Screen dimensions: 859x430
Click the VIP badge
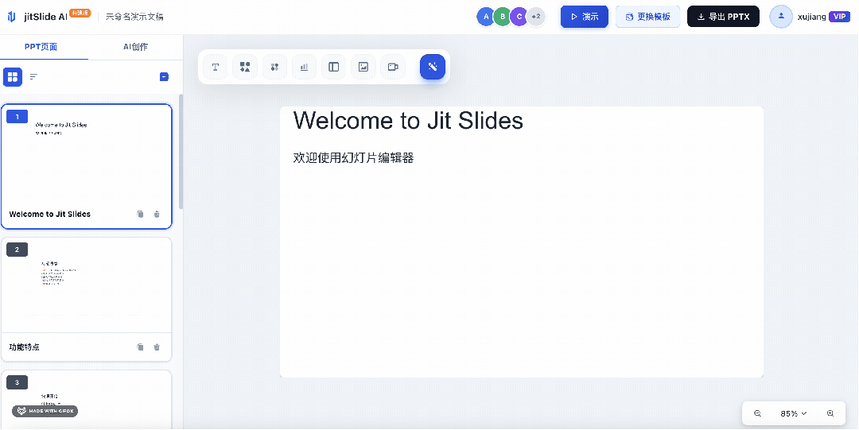pyautogui.click(x=839, y=17)
